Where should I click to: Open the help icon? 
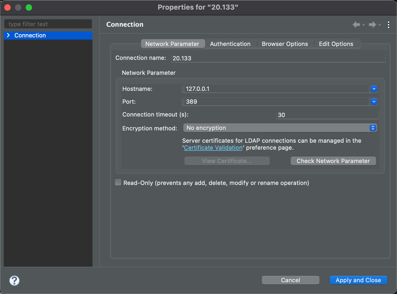[x=14, y=281]
